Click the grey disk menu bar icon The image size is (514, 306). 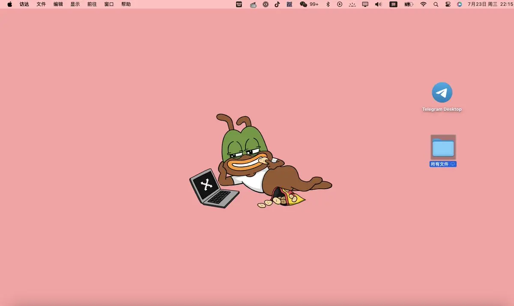tap(253, 5)
